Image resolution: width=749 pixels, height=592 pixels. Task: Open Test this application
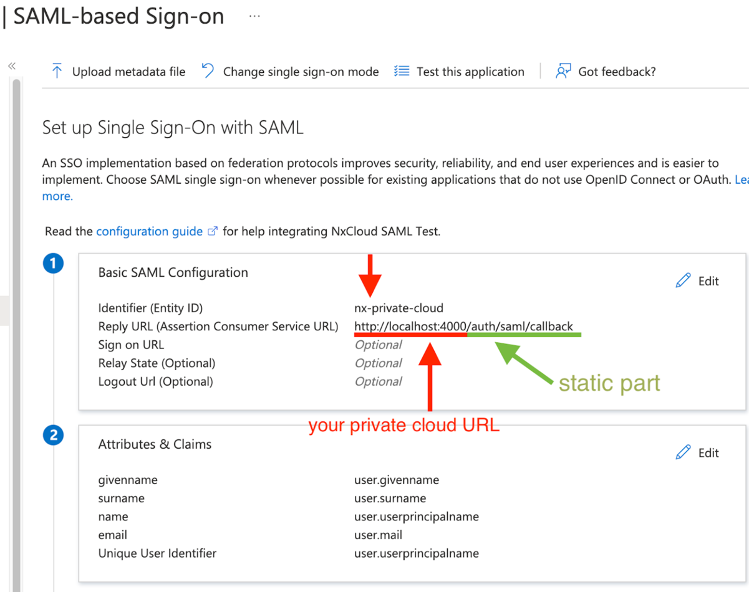tap(470, 72)
